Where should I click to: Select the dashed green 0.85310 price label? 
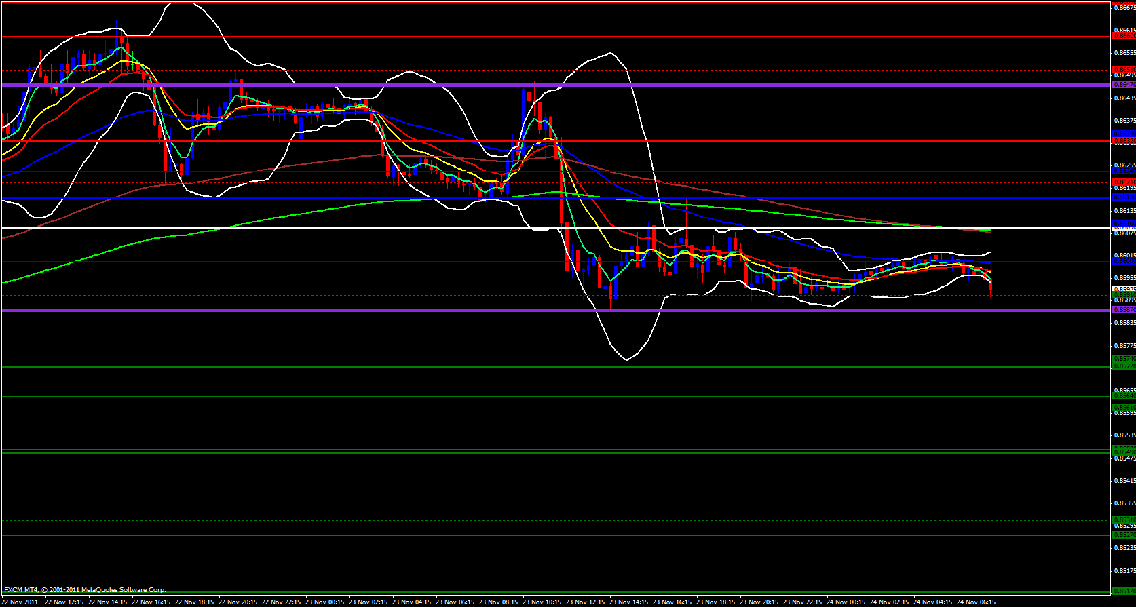coord(1123,520)
